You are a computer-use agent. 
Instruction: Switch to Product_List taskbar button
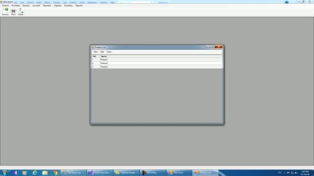coord(206,173)
